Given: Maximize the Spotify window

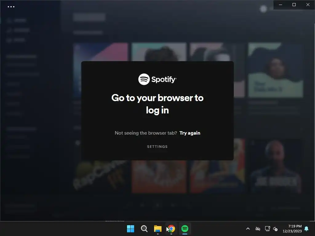Looking at the screenshot, I should coord(294,5).
